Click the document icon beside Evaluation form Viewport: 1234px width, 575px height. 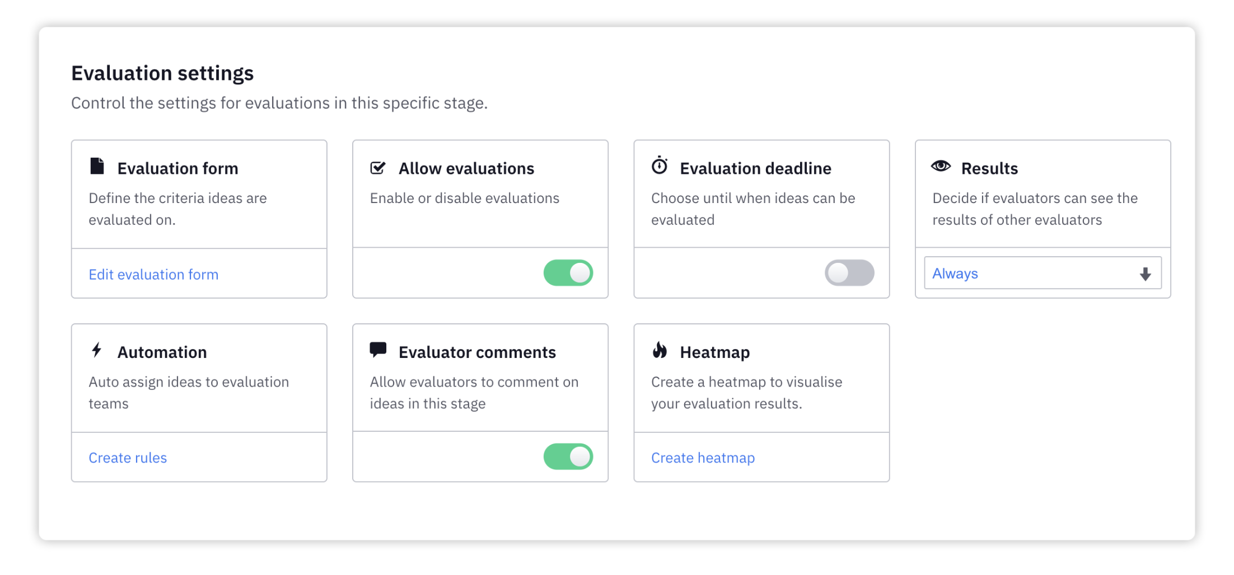tap(97, 166)
